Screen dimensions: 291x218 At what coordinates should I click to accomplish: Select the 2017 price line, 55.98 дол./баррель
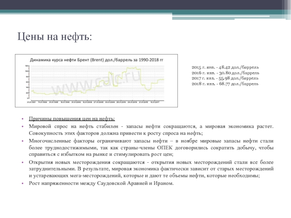point(225,78)
